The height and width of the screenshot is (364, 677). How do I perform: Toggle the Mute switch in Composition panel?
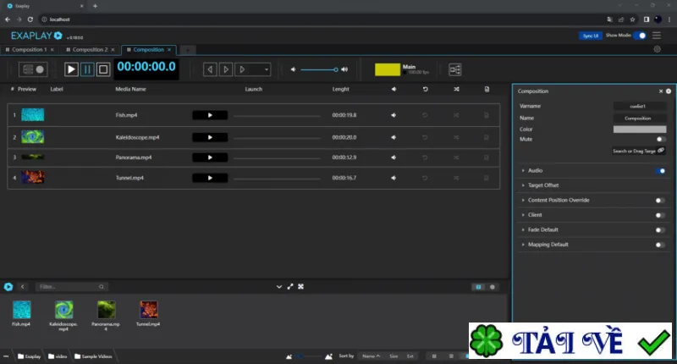(x=661, y=139)
